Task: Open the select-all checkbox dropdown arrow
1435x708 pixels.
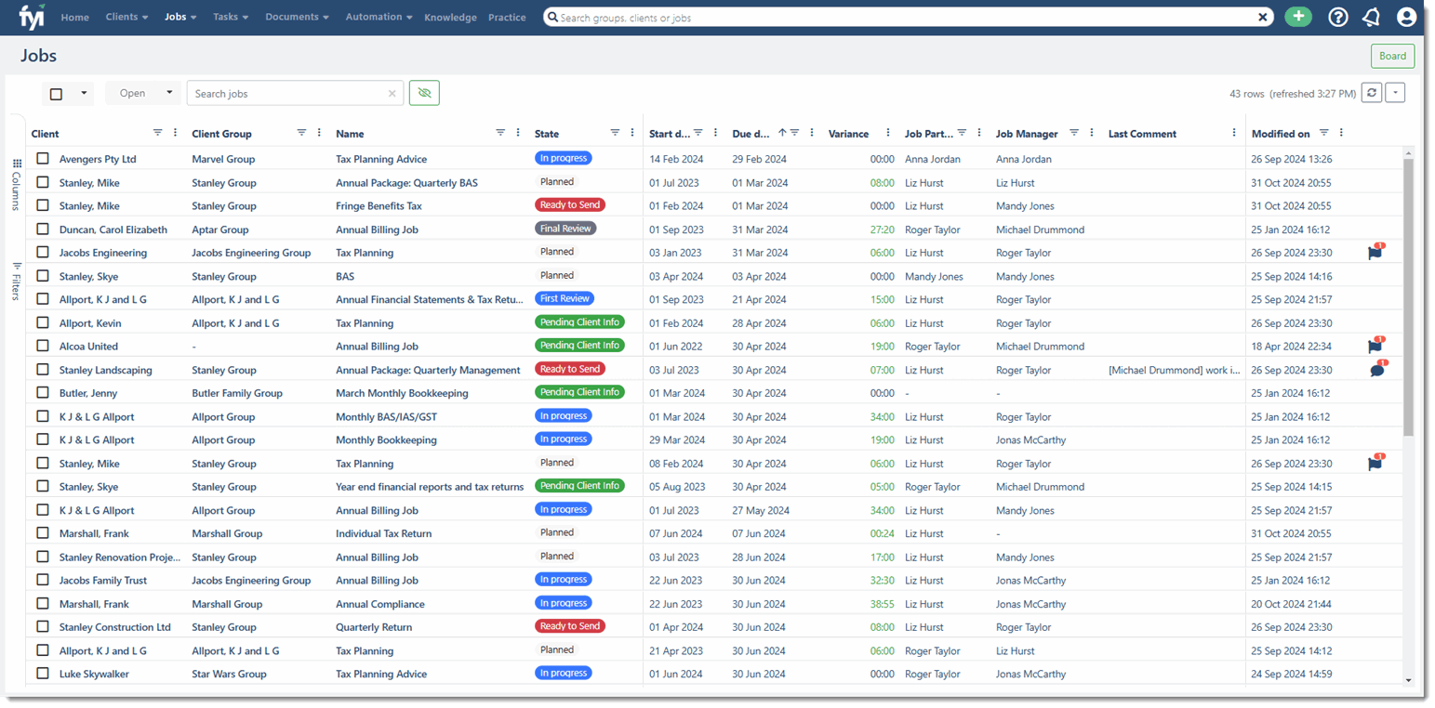Action: (84, 93)
